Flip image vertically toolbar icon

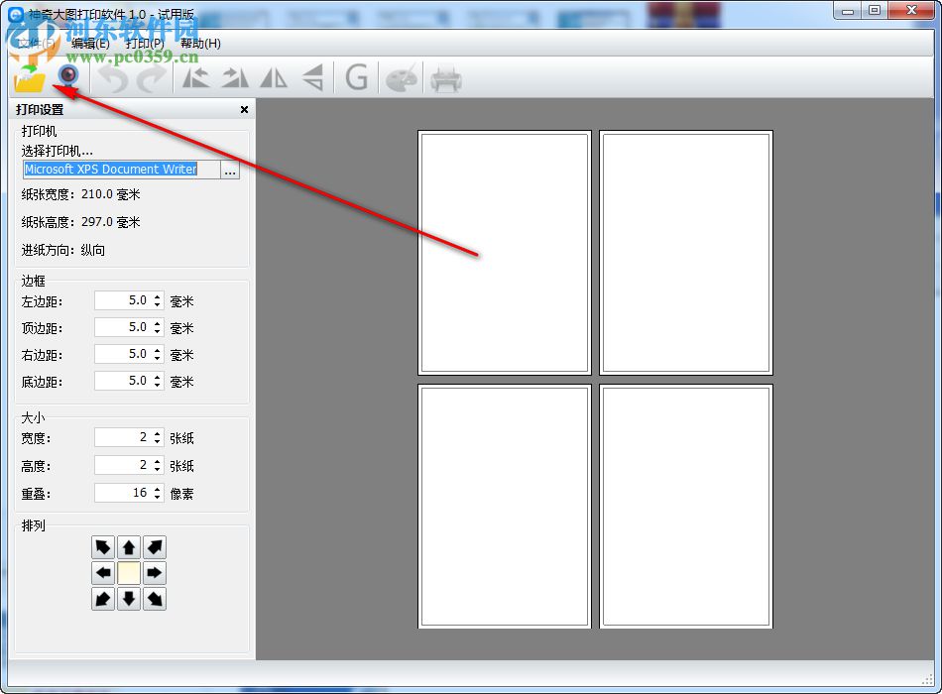point(312,78)
